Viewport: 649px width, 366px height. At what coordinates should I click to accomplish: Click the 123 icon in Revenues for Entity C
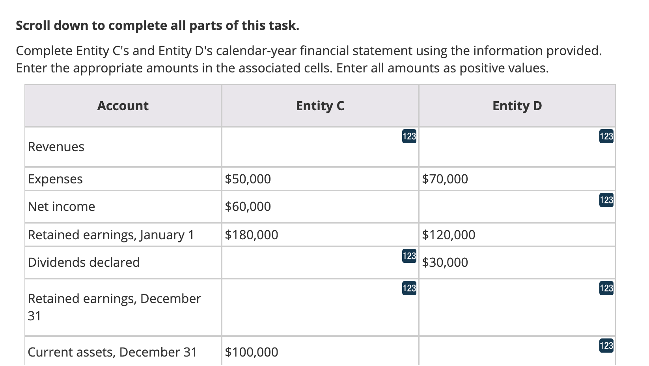[409, 136]
